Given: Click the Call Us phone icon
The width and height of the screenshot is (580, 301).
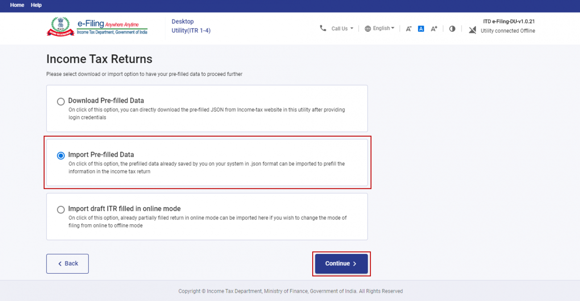Looking at the screenshot, I should click(323, 28).
